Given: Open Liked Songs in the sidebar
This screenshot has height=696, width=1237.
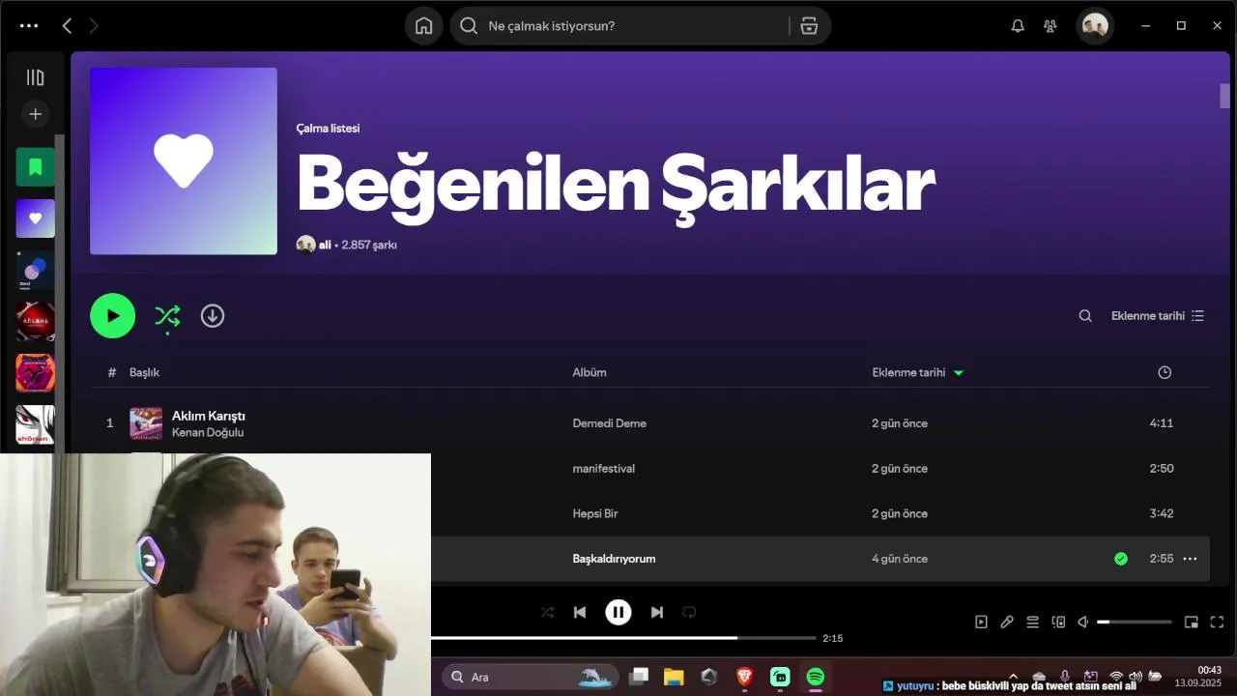Looking at the screenshot, I should [35, 218].
